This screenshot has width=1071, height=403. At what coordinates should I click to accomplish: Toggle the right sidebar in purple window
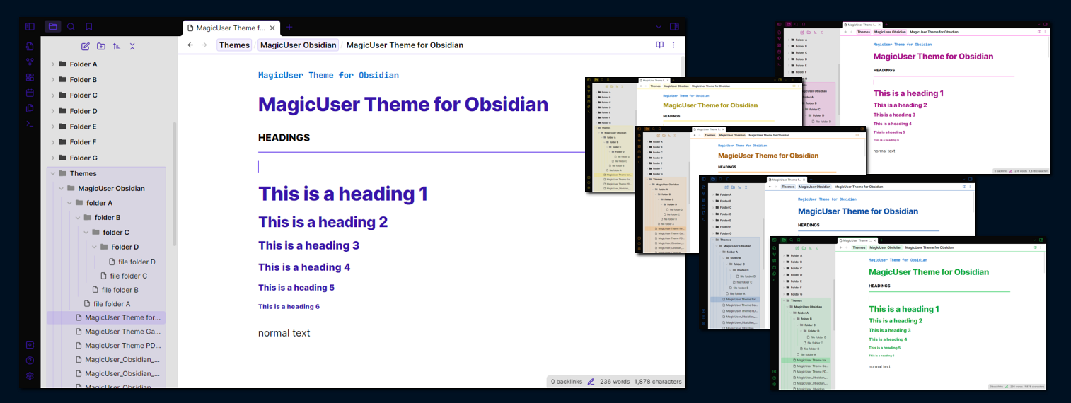point(674,27)
